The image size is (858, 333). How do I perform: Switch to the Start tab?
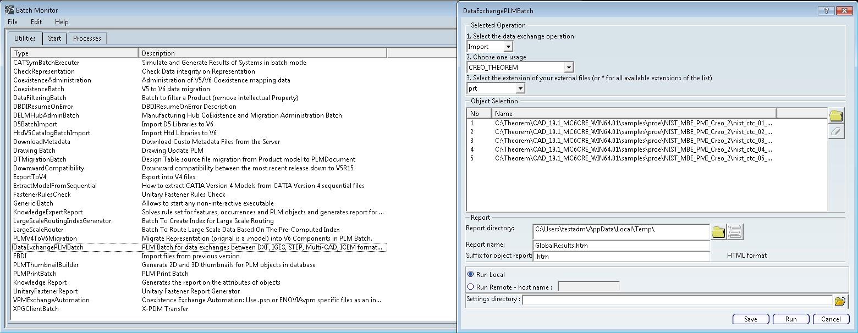coord(54,38)
